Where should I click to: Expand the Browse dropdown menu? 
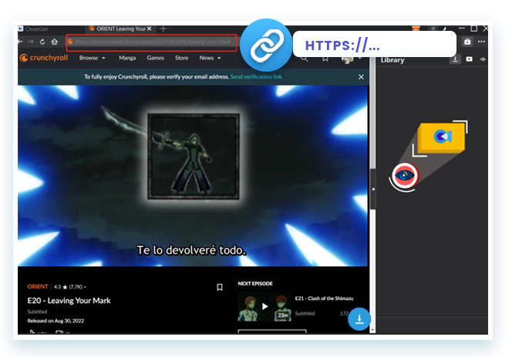(92, 58)
